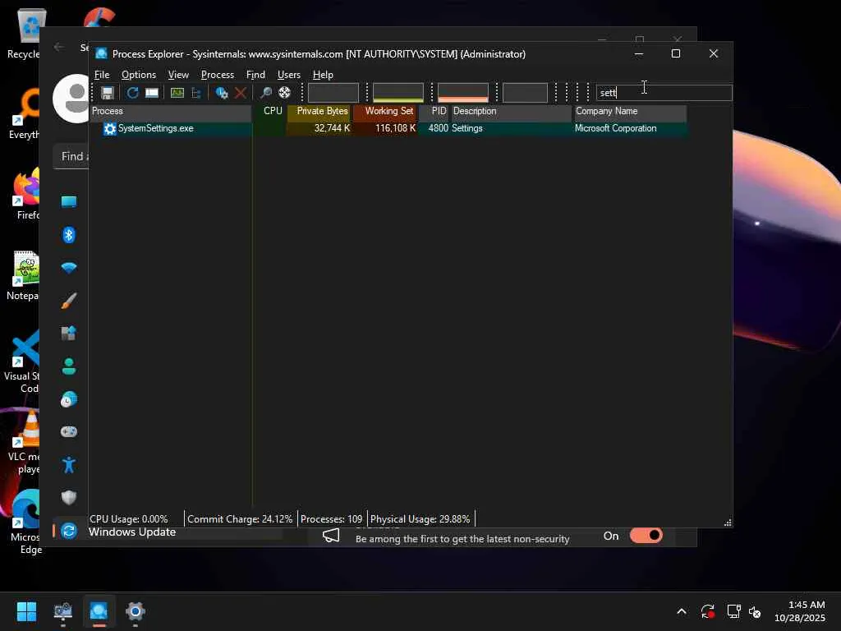This screenshot has width=841, height=631.
Task: Click 'CPU Usage: 0.00%' in status bar
Action: tap(129, 519)
